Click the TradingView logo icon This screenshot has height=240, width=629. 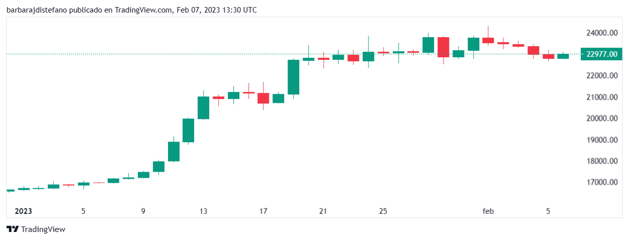(13, 229)
